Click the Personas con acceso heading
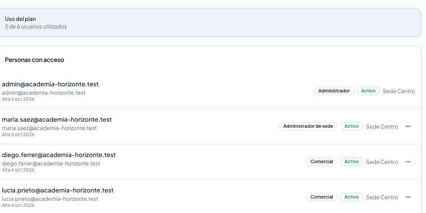Image resolution: width=426 pixels, height=213 pixels. [35, 60]
